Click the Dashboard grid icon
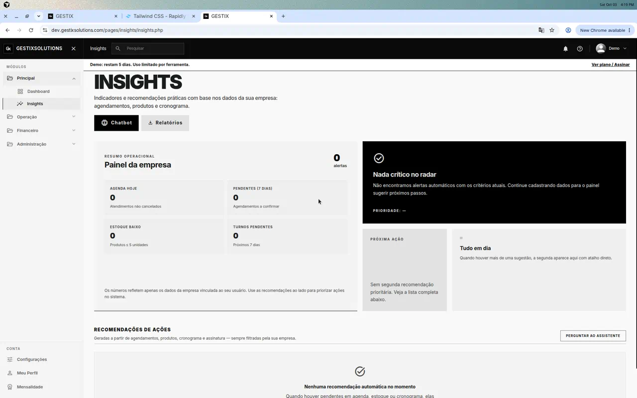 click(x=20, y=92)
